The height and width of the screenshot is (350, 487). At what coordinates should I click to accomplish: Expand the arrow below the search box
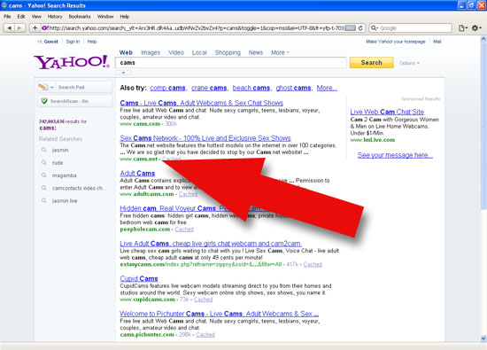click(x=123, y=73)
